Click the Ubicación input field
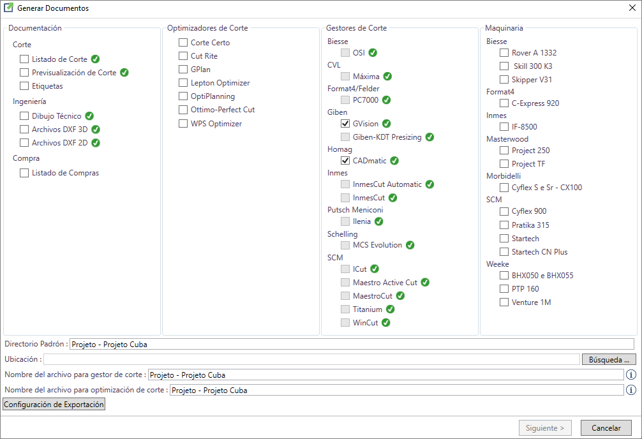 [x=311, y=359]
